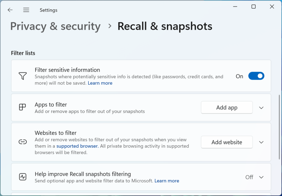Click the Help improve Recall activity icon

pos(23,177)
